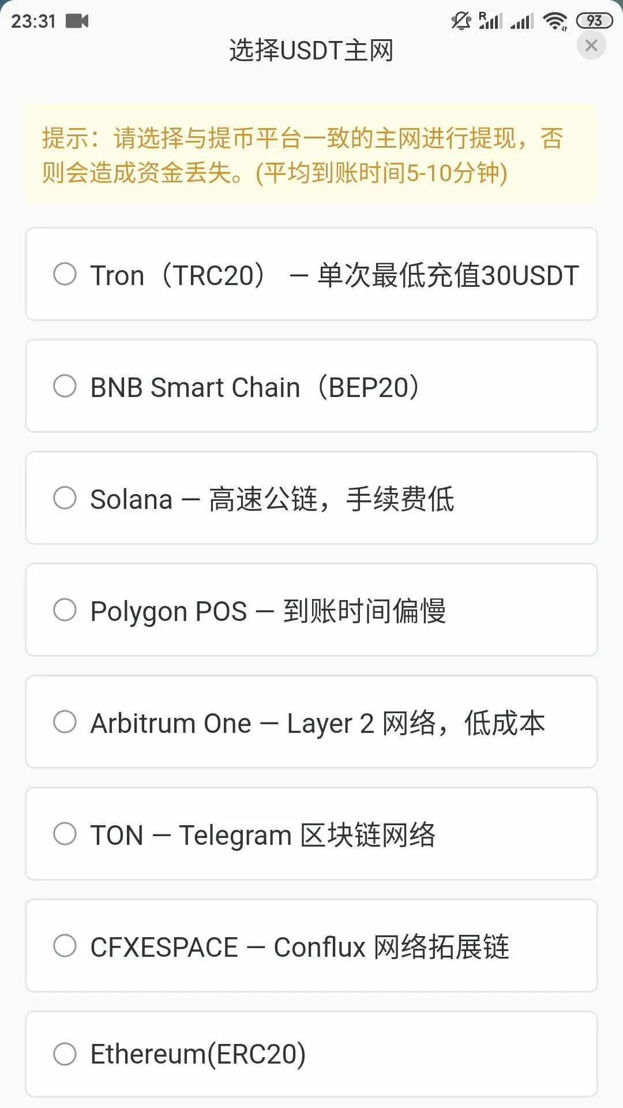Tap the battery level indicator
623x1108 pixels.
point(594,21)
